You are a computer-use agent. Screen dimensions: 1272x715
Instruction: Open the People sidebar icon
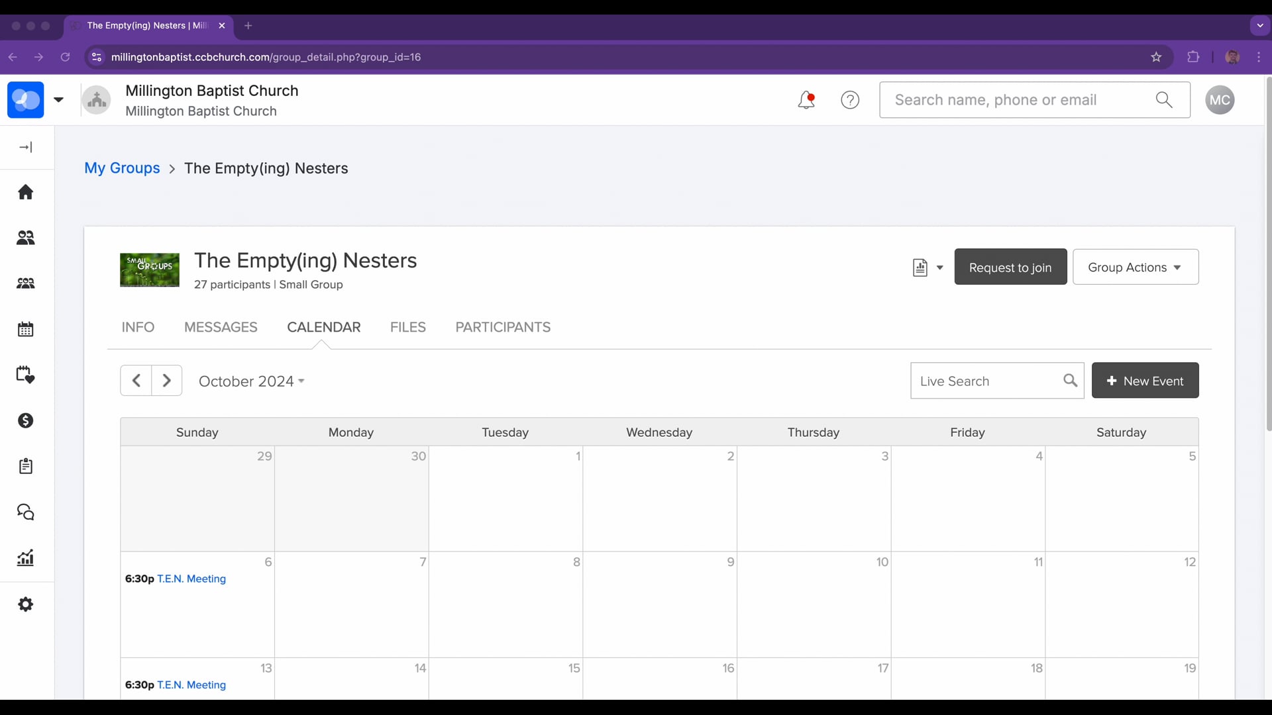(x=26, y=238)
